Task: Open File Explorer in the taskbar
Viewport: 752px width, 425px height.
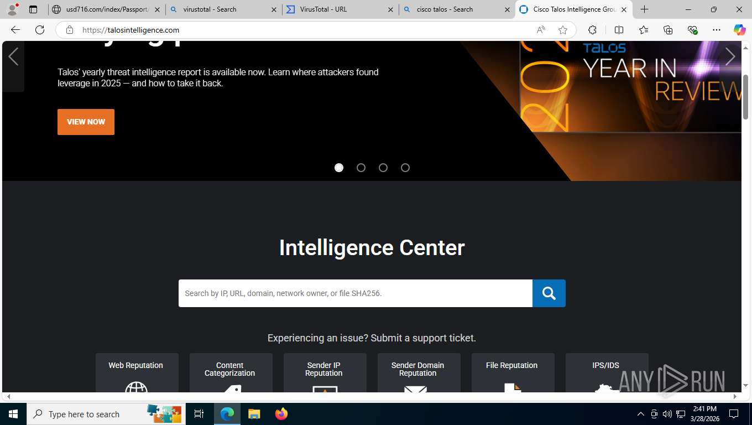Action: click(254, 414)
